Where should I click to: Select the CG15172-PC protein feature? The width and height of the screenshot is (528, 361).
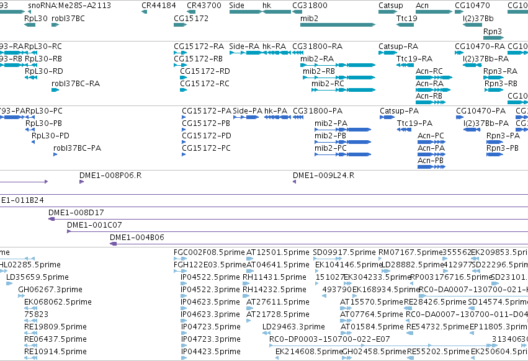pos(184,154)
